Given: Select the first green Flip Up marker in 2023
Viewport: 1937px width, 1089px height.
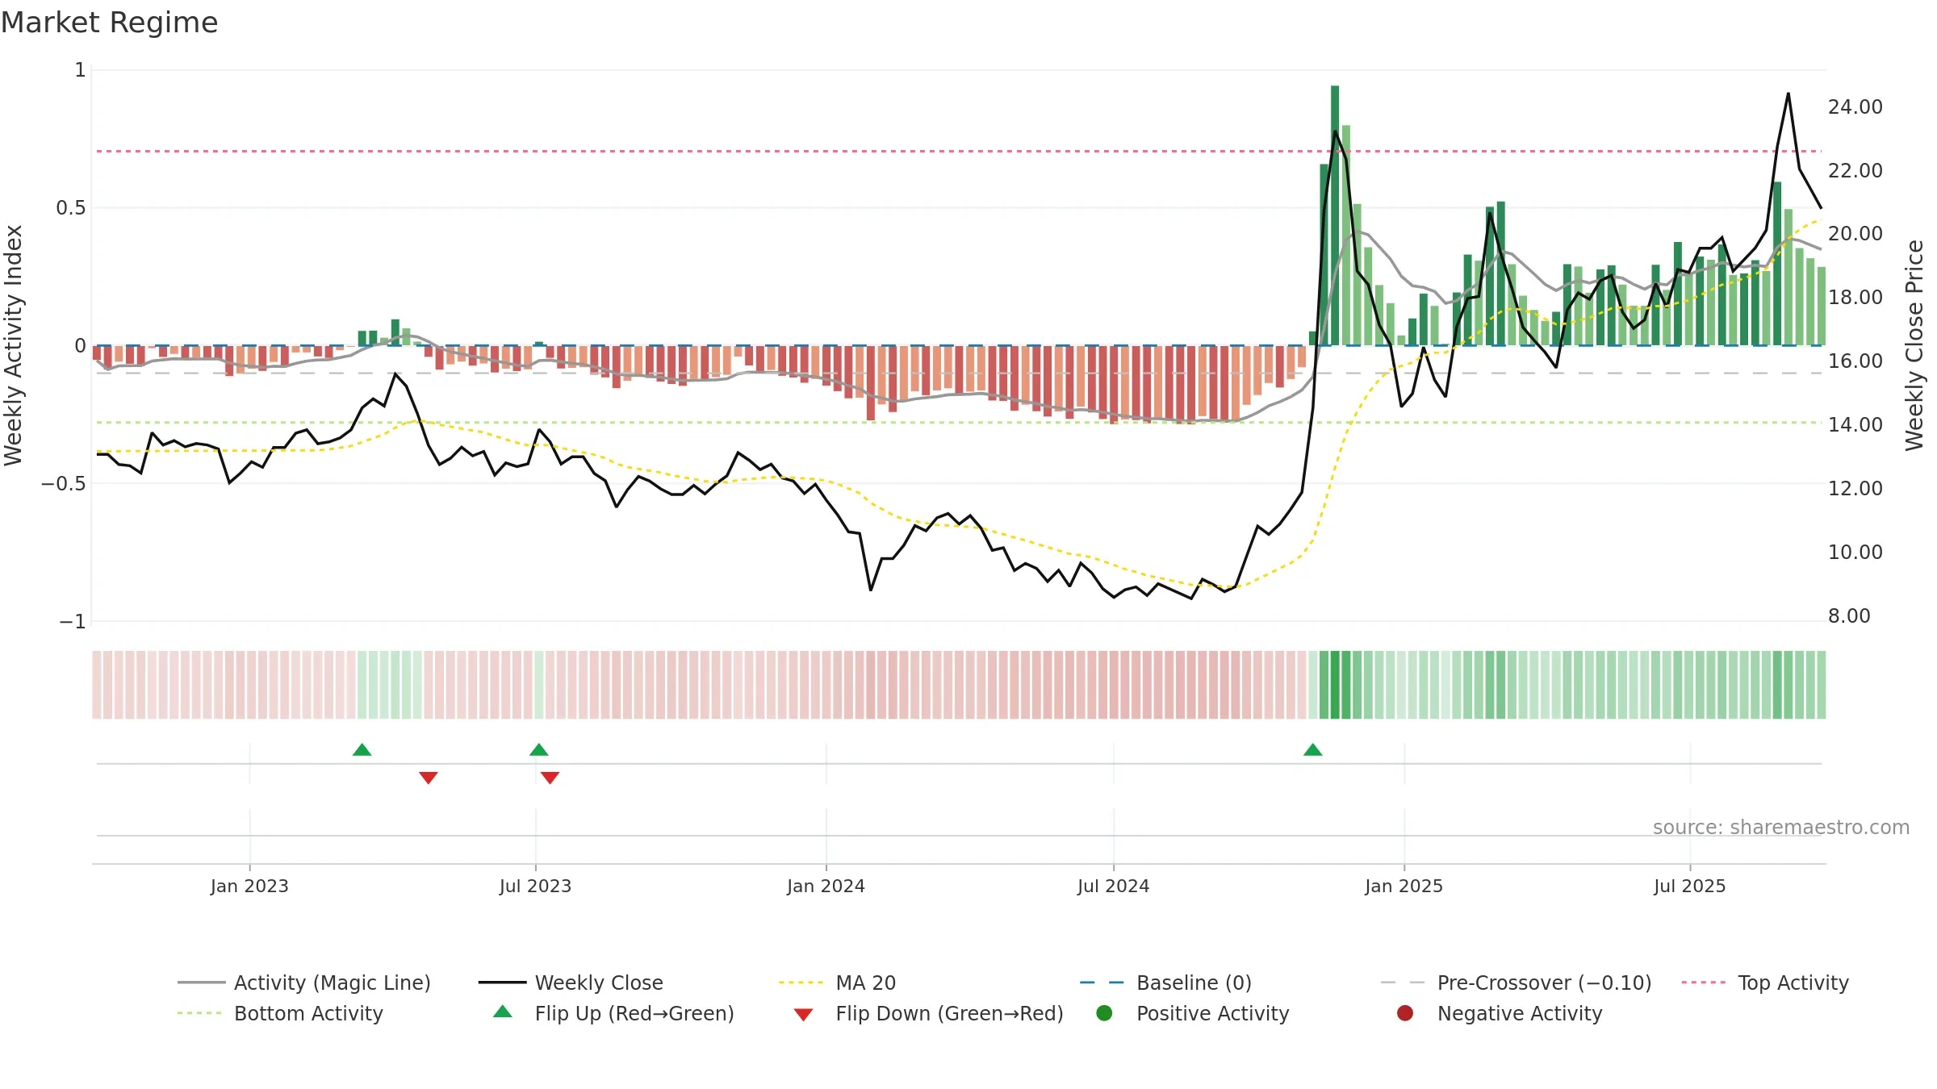Looking at the screenshot, I should 362,750.
